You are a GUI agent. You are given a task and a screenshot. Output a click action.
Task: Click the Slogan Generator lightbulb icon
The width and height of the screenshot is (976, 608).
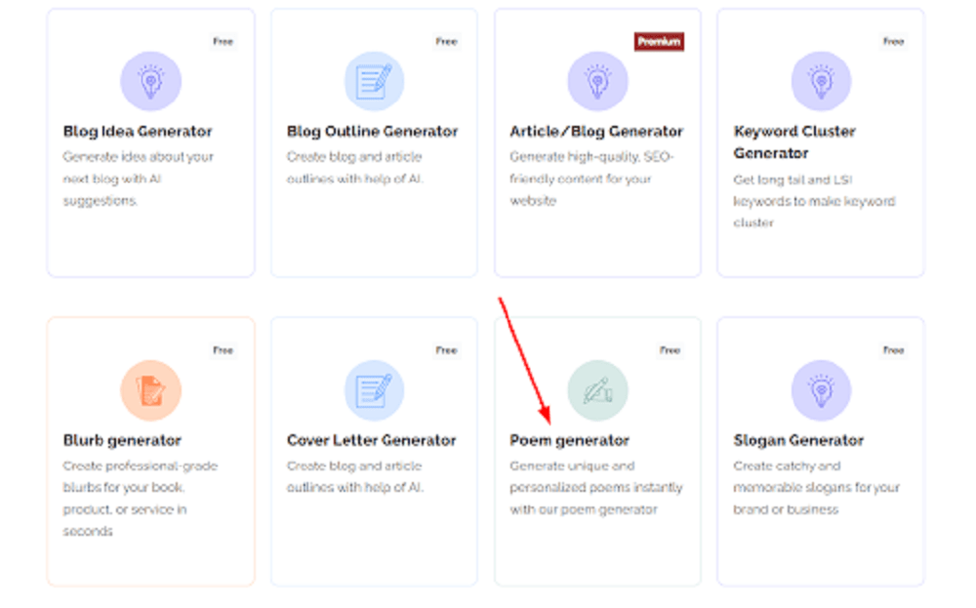pos(821,390)
